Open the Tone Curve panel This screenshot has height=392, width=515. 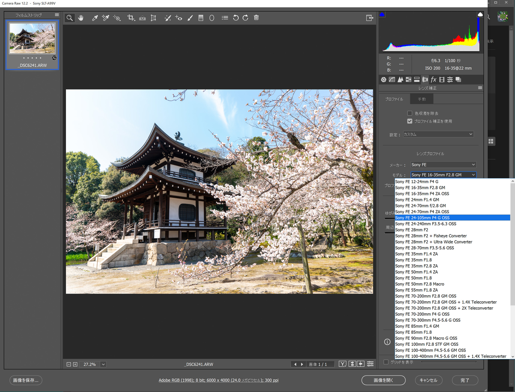click(392, 80)
